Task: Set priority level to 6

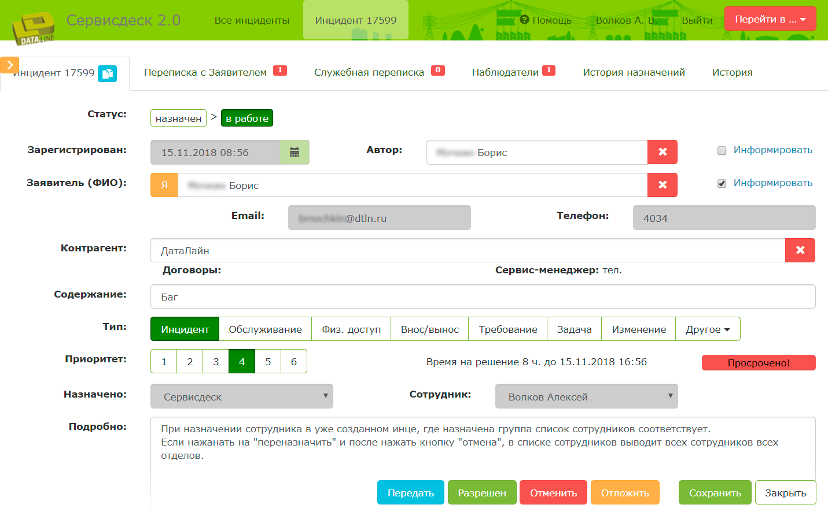Action: [293, 361]
